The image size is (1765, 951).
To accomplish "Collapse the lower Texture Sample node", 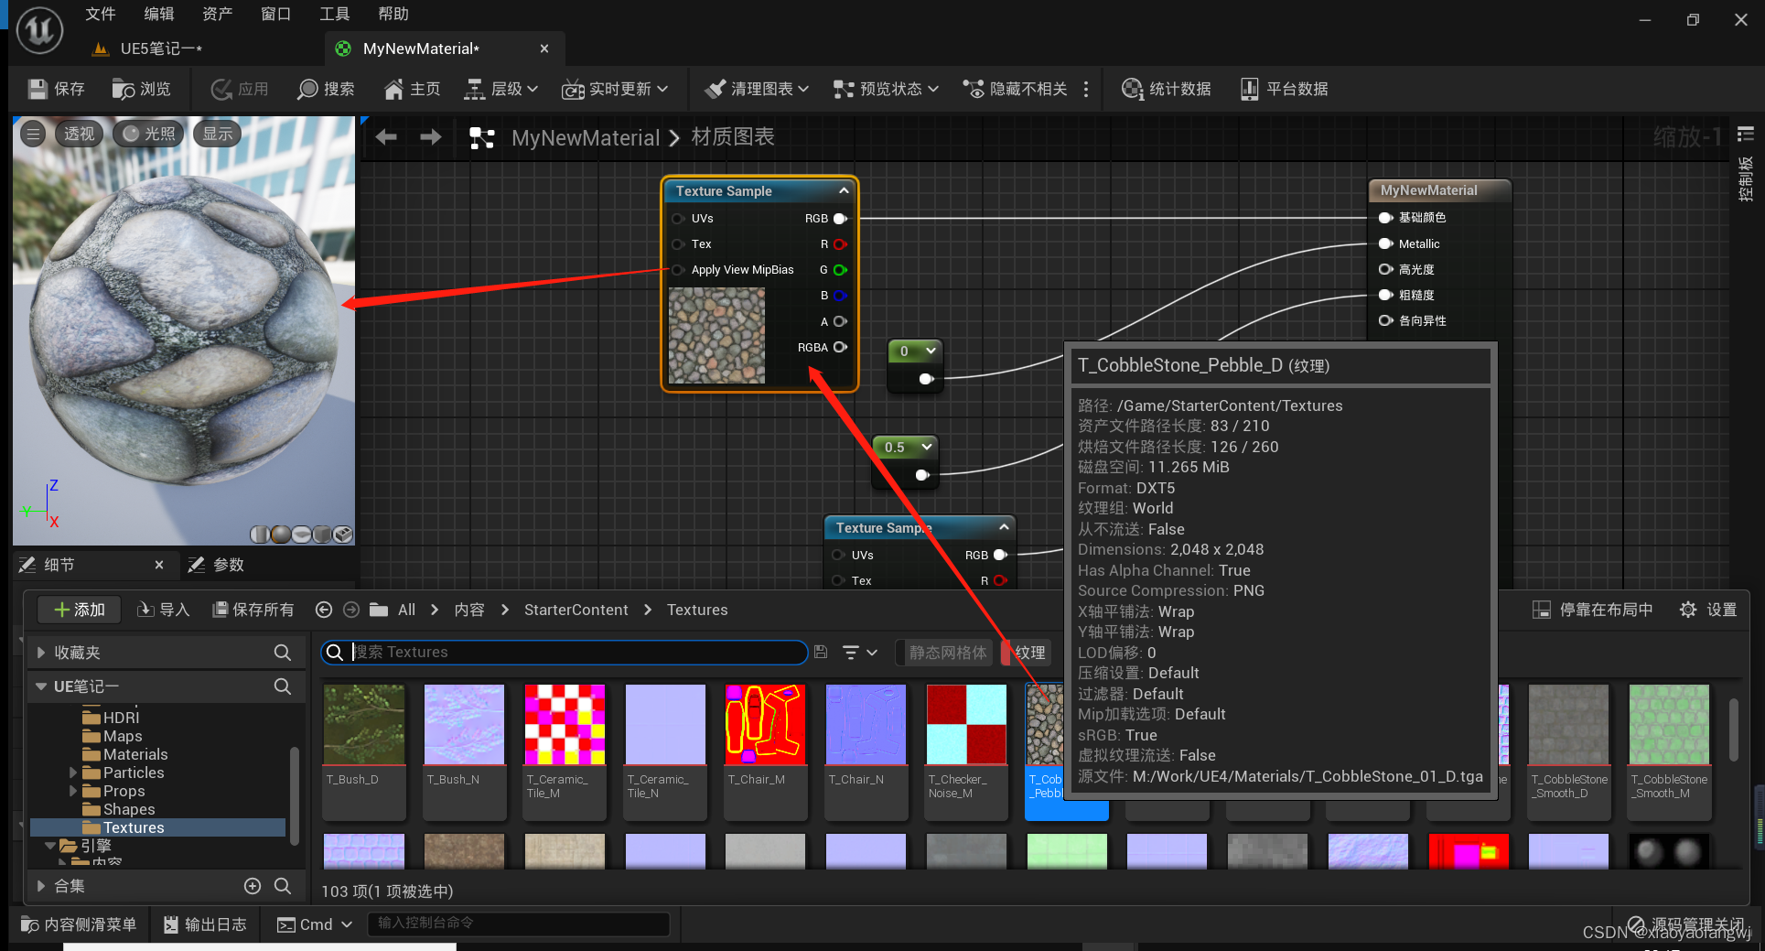I will pyautogui.click(x=1004, y=527).
